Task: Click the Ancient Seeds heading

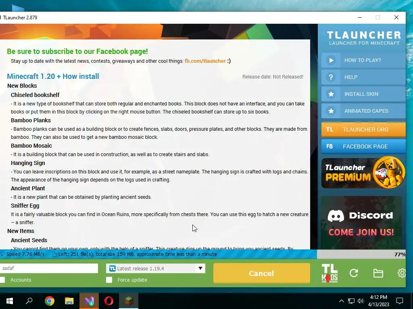Action: click(x=29, y=240)
